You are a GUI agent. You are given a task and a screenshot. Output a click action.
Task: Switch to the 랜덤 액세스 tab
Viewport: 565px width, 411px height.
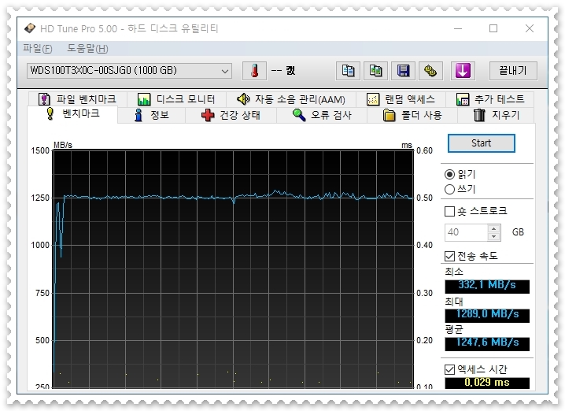point(401,98)
